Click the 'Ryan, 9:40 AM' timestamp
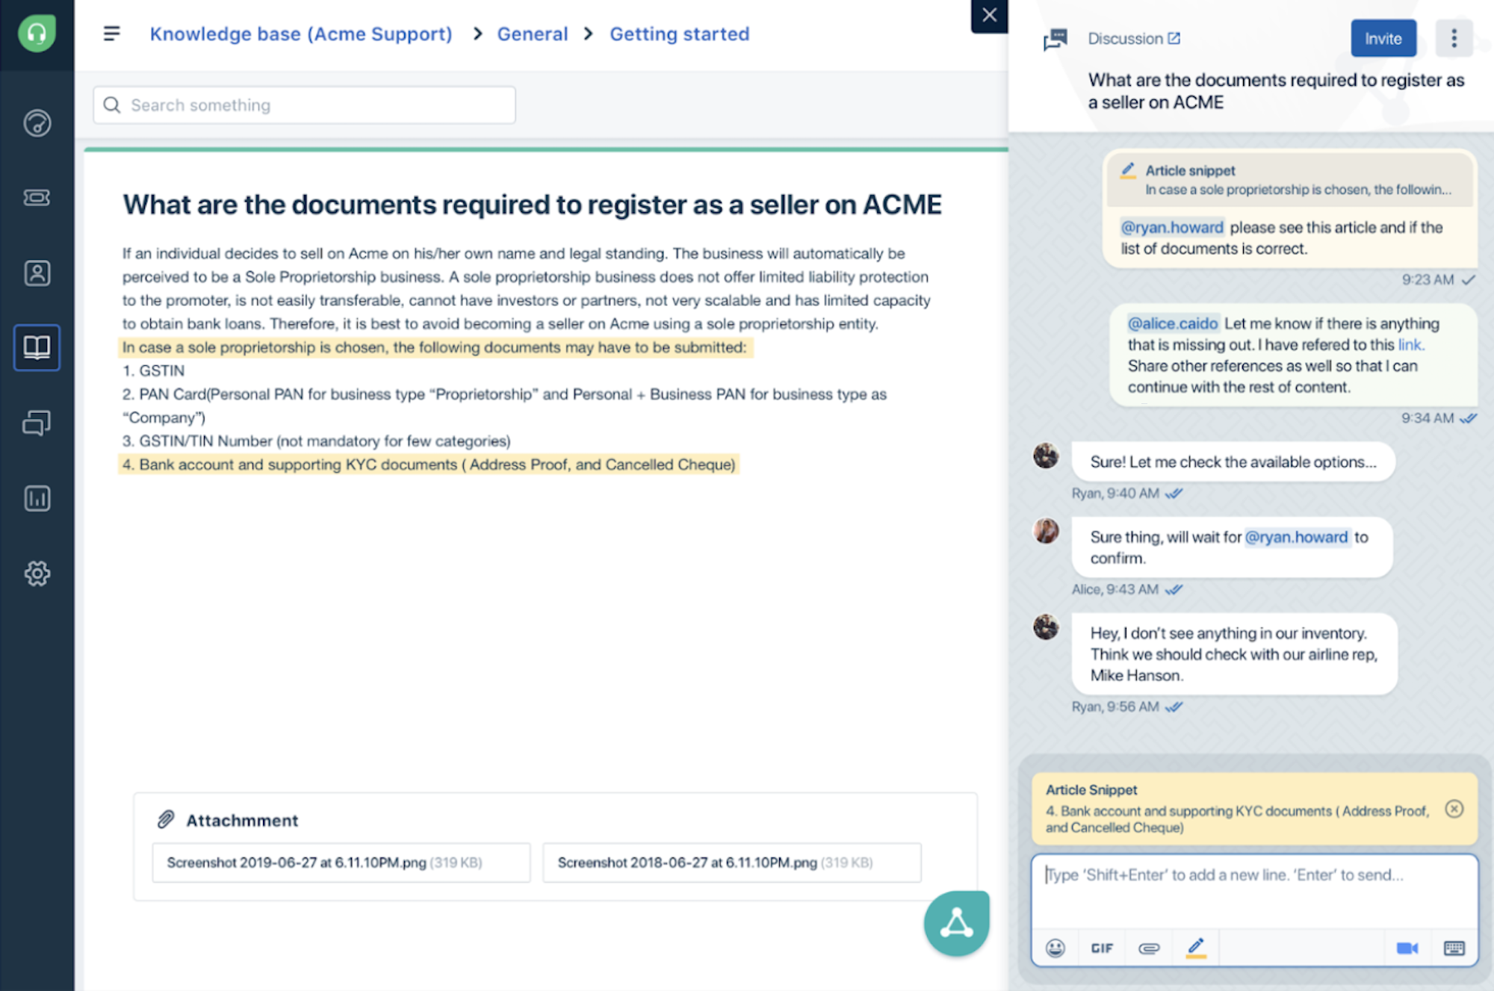 pyautogui.click(x=1115, y=493)
